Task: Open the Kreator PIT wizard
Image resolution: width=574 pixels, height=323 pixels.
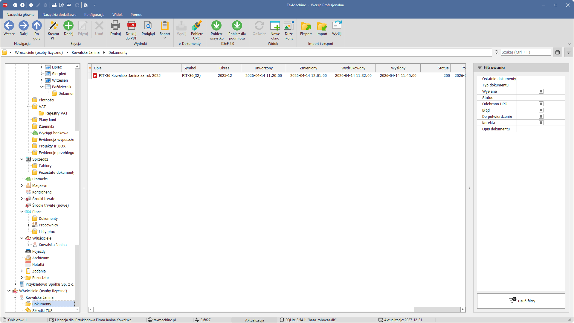Action: click(x=53, y=30)
